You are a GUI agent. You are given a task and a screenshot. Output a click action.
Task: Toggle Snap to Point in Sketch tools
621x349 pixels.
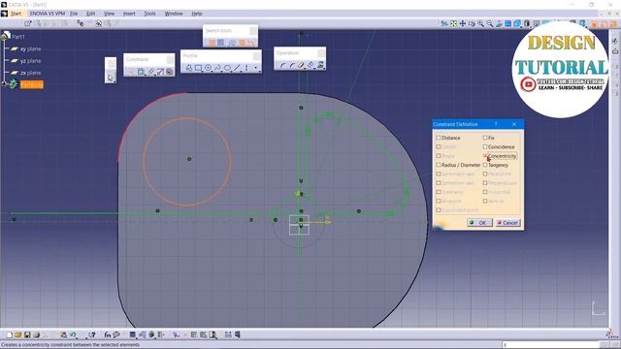220,43
